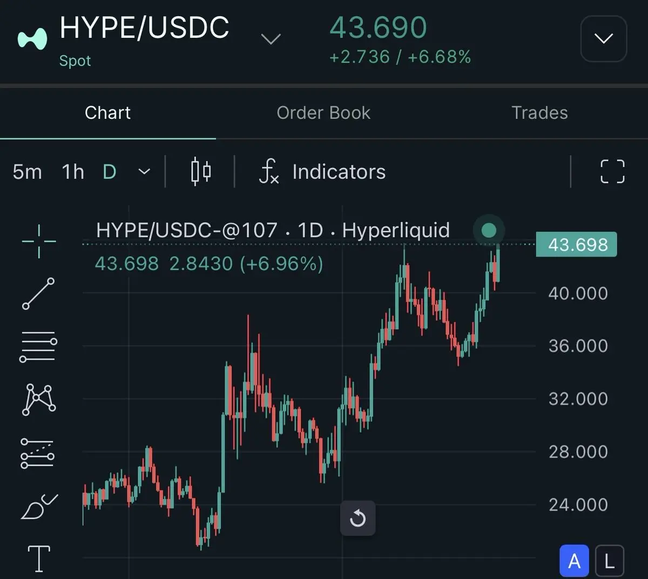The image size is (648, 579).
Task: Reset the chart view with the undo-arrow button
Action: pyautogui.click(x=357, y=519)
